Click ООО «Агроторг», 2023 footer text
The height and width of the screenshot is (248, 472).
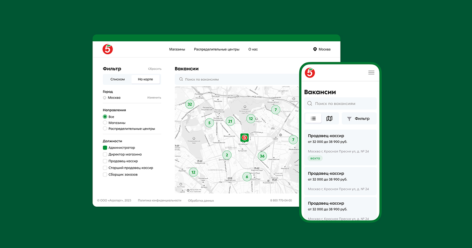[x=114, y=200]
